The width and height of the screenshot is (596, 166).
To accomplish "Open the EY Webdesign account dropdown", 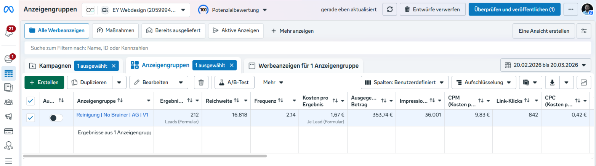I will [x=136, y=10].
